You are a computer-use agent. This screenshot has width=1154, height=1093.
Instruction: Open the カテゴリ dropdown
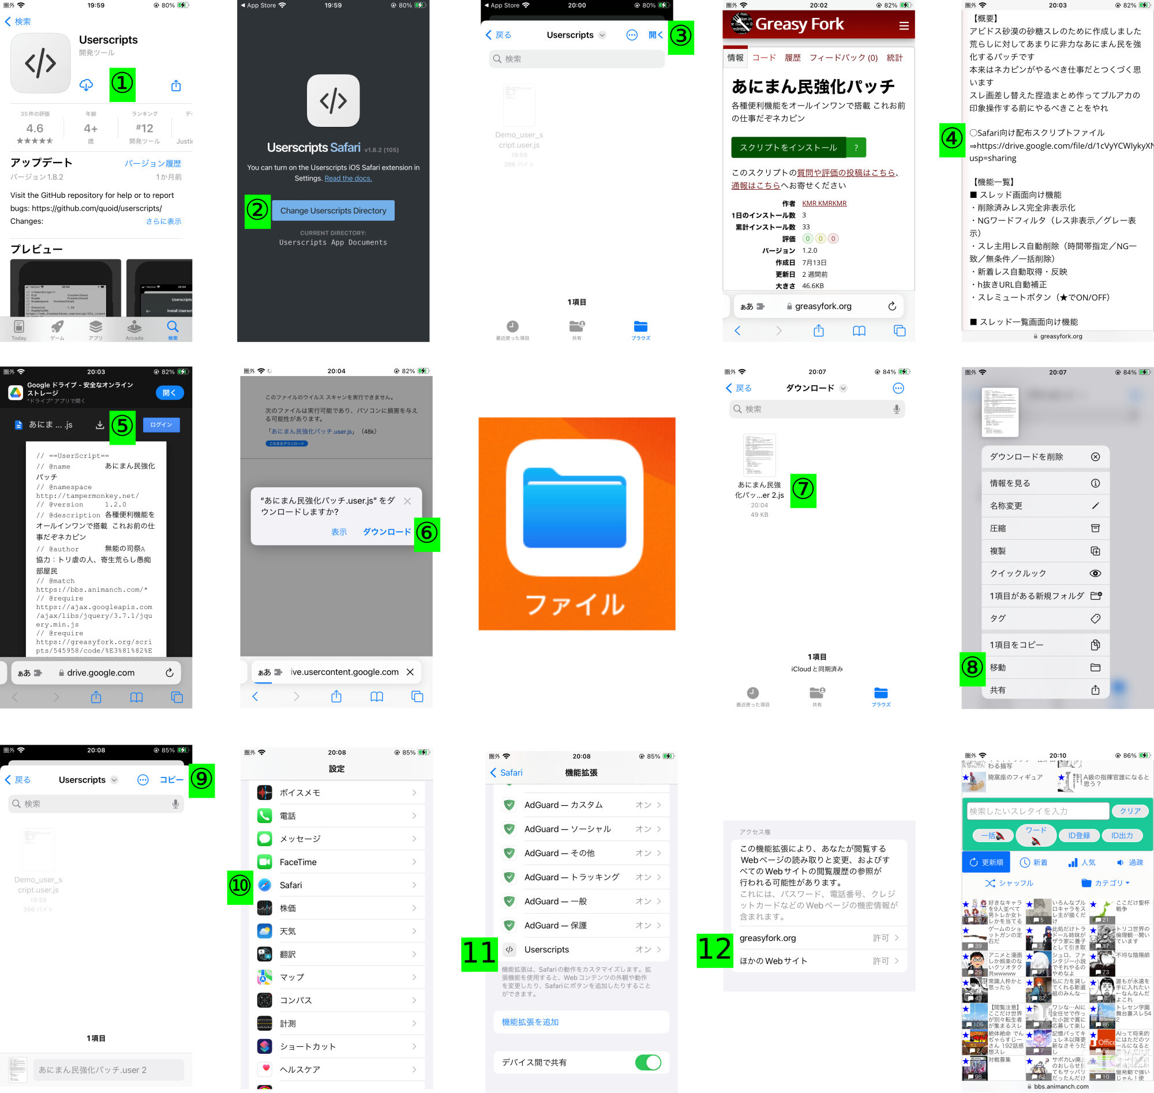click(x=1105, y=882)
